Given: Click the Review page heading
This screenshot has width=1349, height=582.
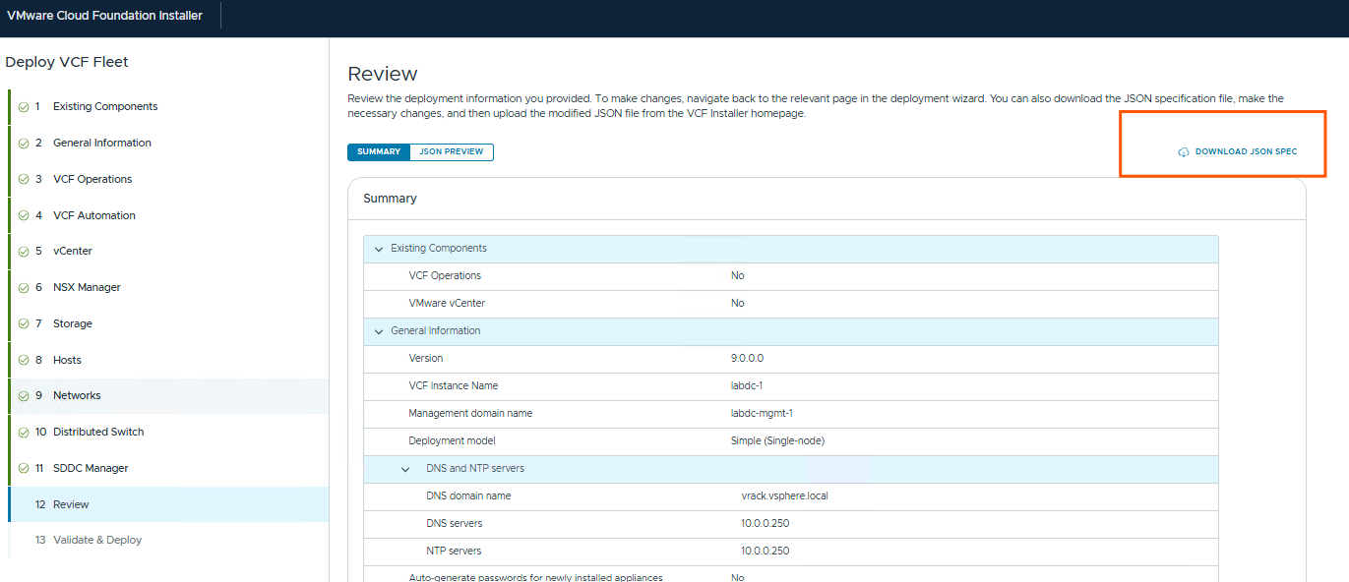Looking at the screenshot, I should click(x=383, y=74).
